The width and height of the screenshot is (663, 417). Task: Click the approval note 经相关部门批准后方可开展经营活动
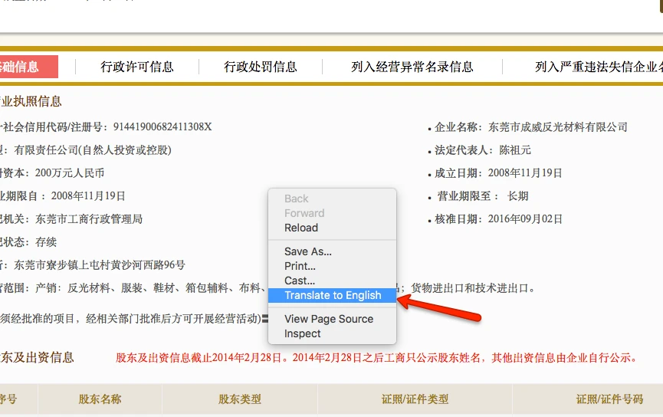(173, 318)
